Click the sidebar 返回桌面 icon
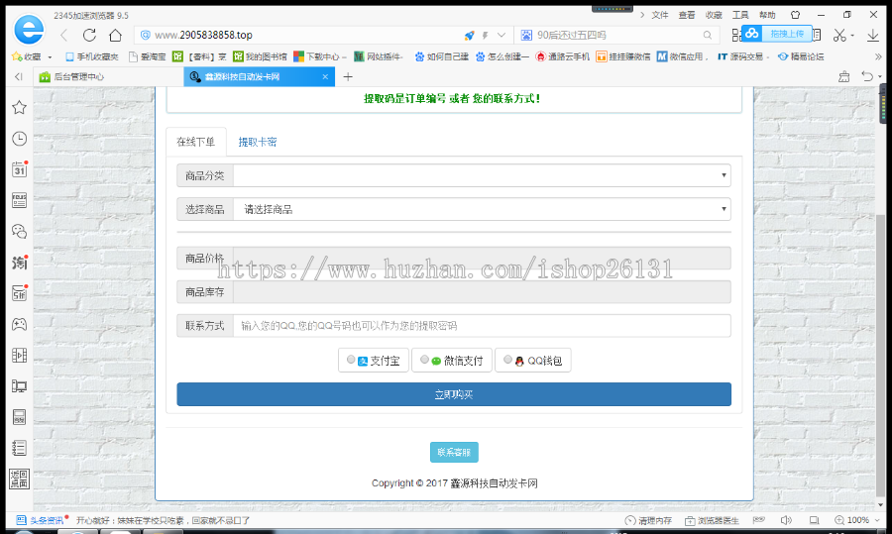 [x=20, y=479]
